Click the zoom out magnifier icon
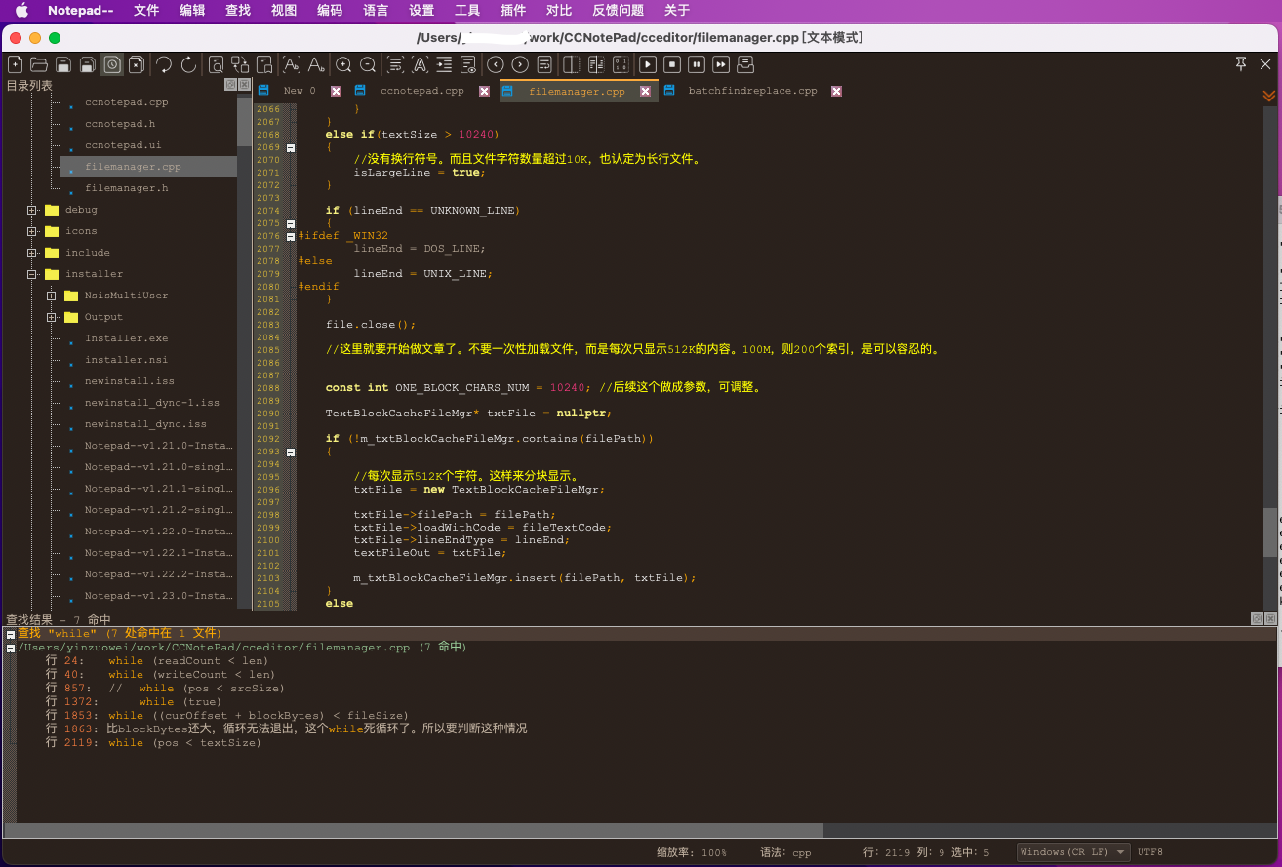The image size is (1282, 867). point(368,64)
